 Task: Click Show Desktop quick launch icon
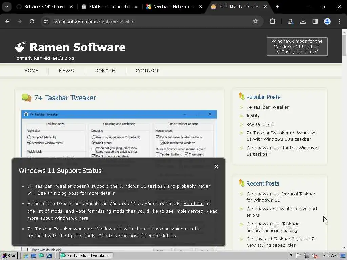coord(34,256)
